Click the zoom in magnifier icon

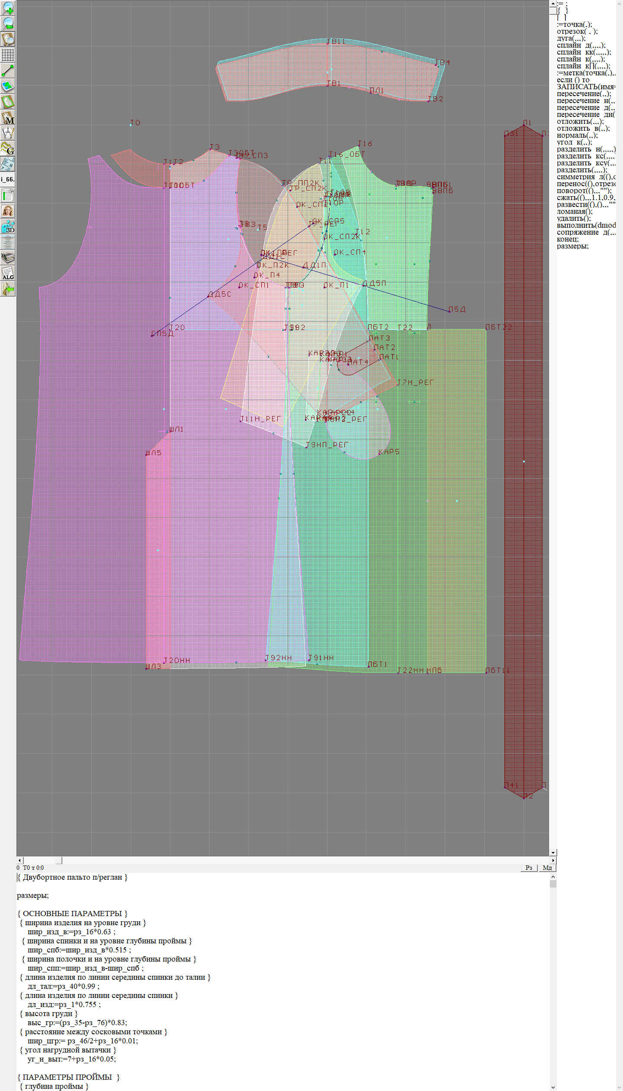tap(8, 8)
